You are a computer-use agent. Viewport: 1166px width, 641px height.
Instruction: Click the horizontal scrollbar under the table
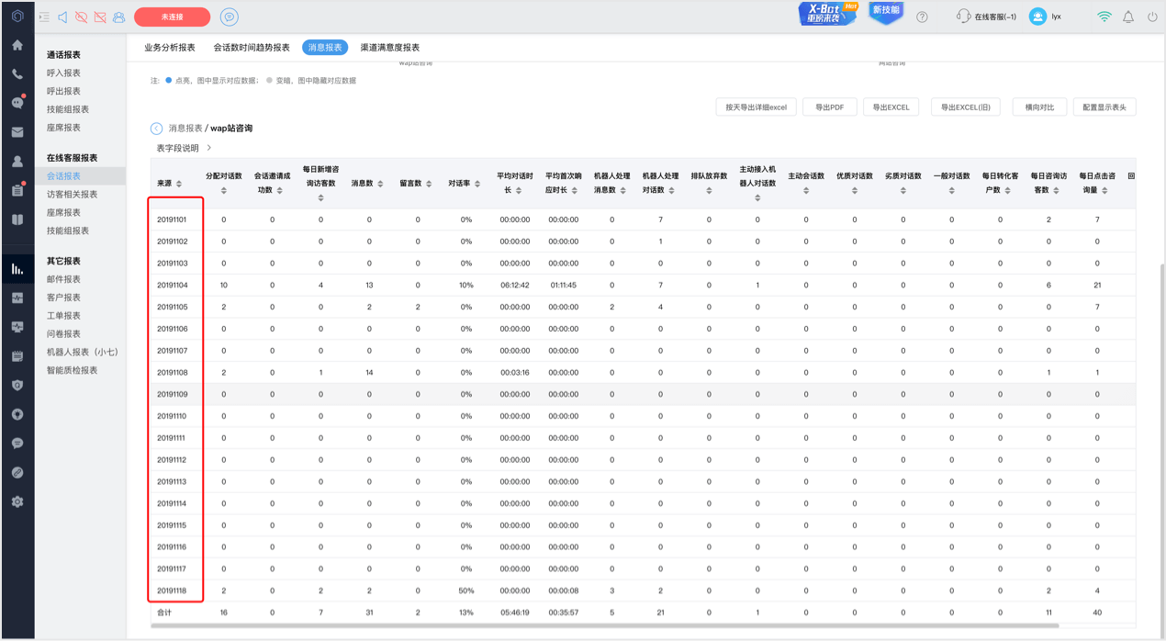[604, 626]
